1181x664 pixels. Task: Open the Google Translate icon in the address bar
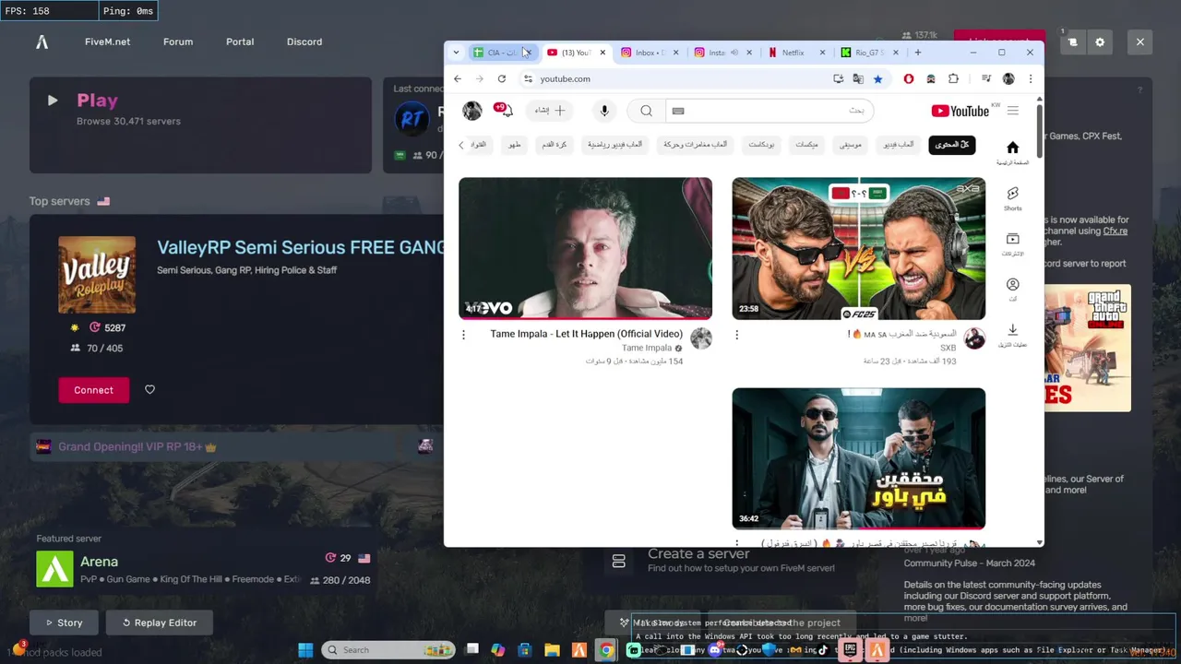coord(858,79)
